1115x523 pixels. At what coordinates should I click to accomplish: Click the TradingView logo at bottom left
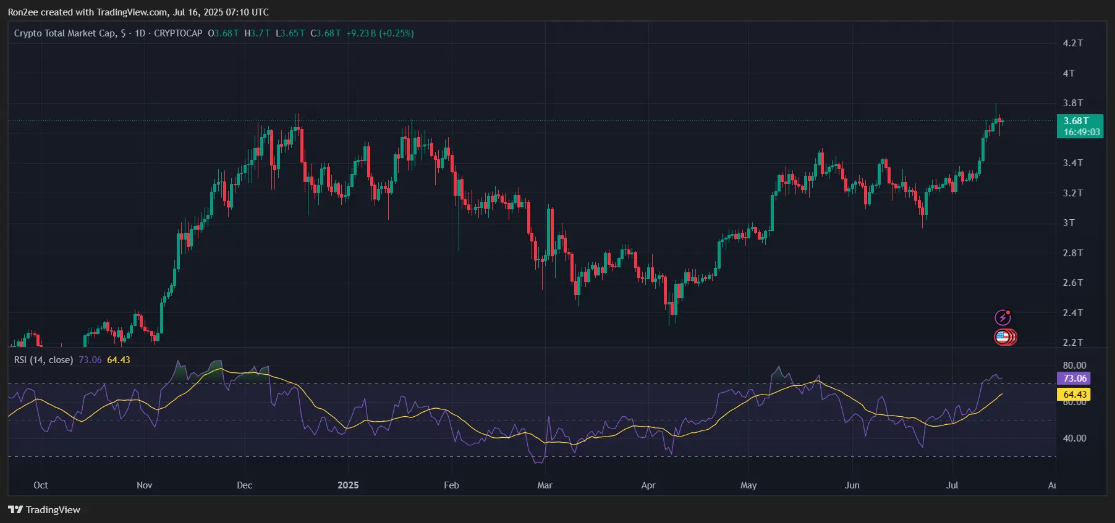(x=44, y=509)
